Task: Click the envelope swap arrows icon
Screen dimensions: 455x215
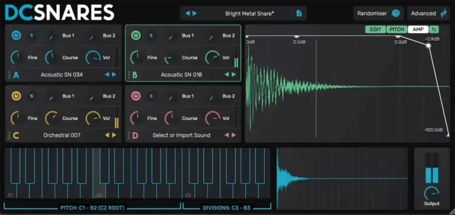Action: point(434,30)
